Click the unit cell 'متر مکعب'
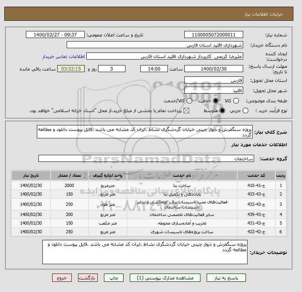302x292 pixels. coord(108,223)
